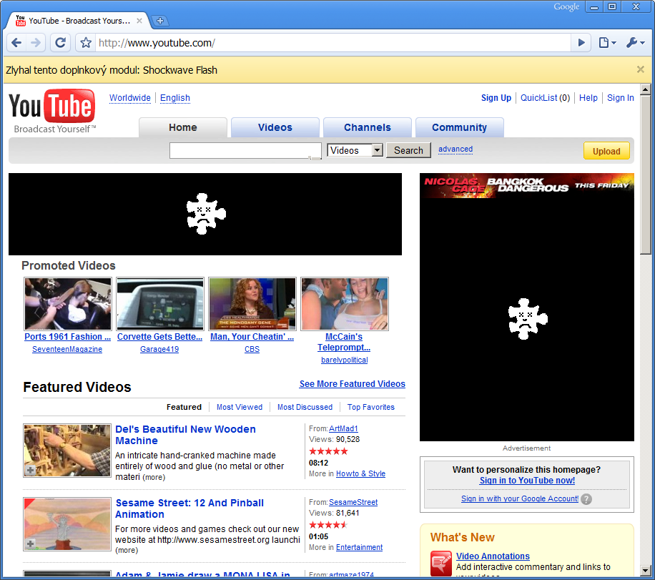This screenshot has height=580, width=655.
Task: Switch to the Videos tab
Action: (275, 127)
